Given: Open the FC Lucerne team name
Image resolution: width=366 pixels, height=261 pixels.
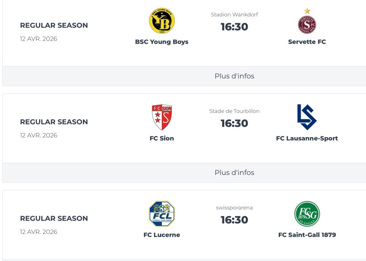Looking at the screenshot, I should click(162, 235).
